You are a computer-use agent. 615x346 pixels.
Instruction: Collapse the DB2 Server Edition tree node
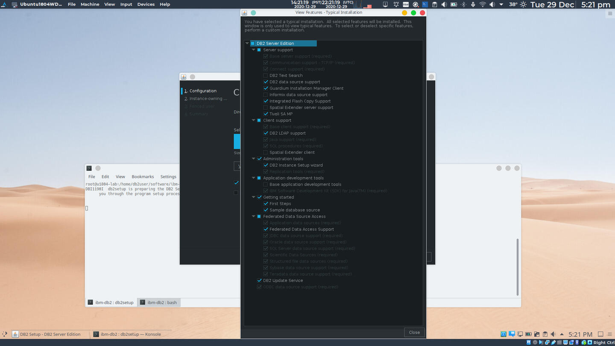click(247, 44)
